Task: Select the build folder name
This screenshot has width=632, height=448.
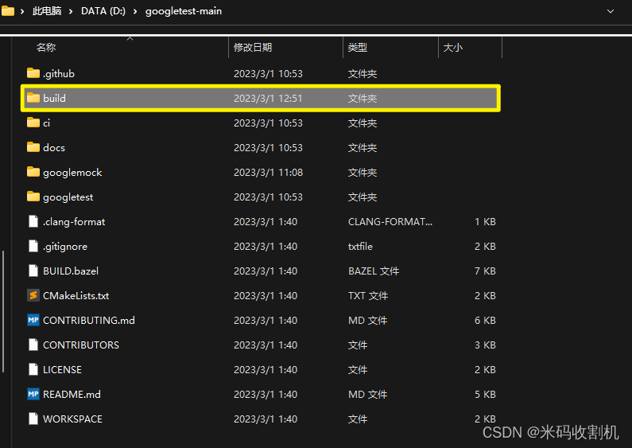Action: [x=54, y=98]
